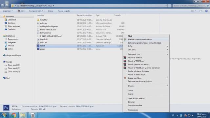Select the Instrucciones document
210x118 pixels.
[x=45, y=33]
